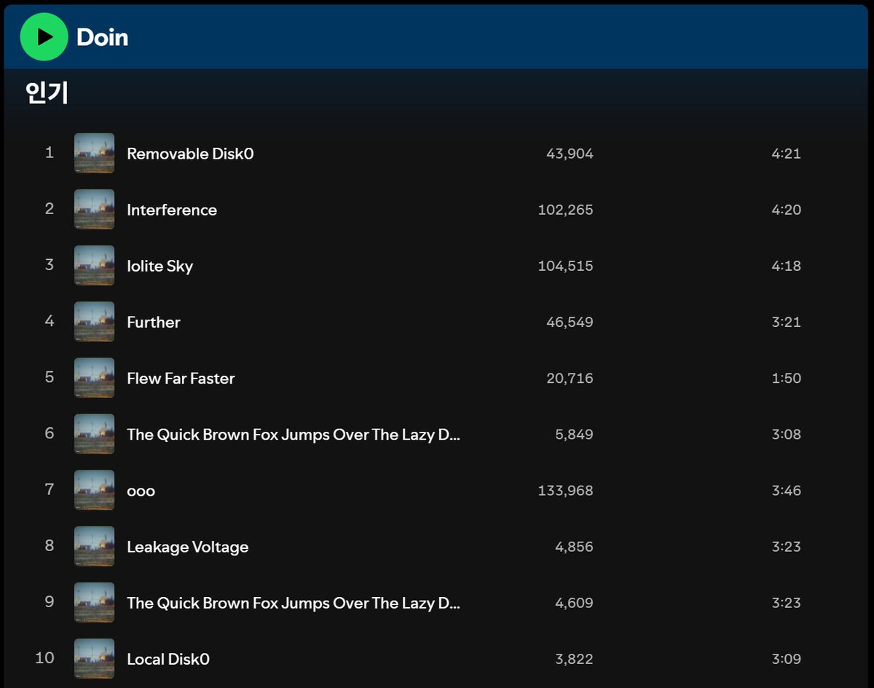The width and height of the screenshot is (874, 688).
Task: Click duration 3:21 of Further
Action: point(787,322)
